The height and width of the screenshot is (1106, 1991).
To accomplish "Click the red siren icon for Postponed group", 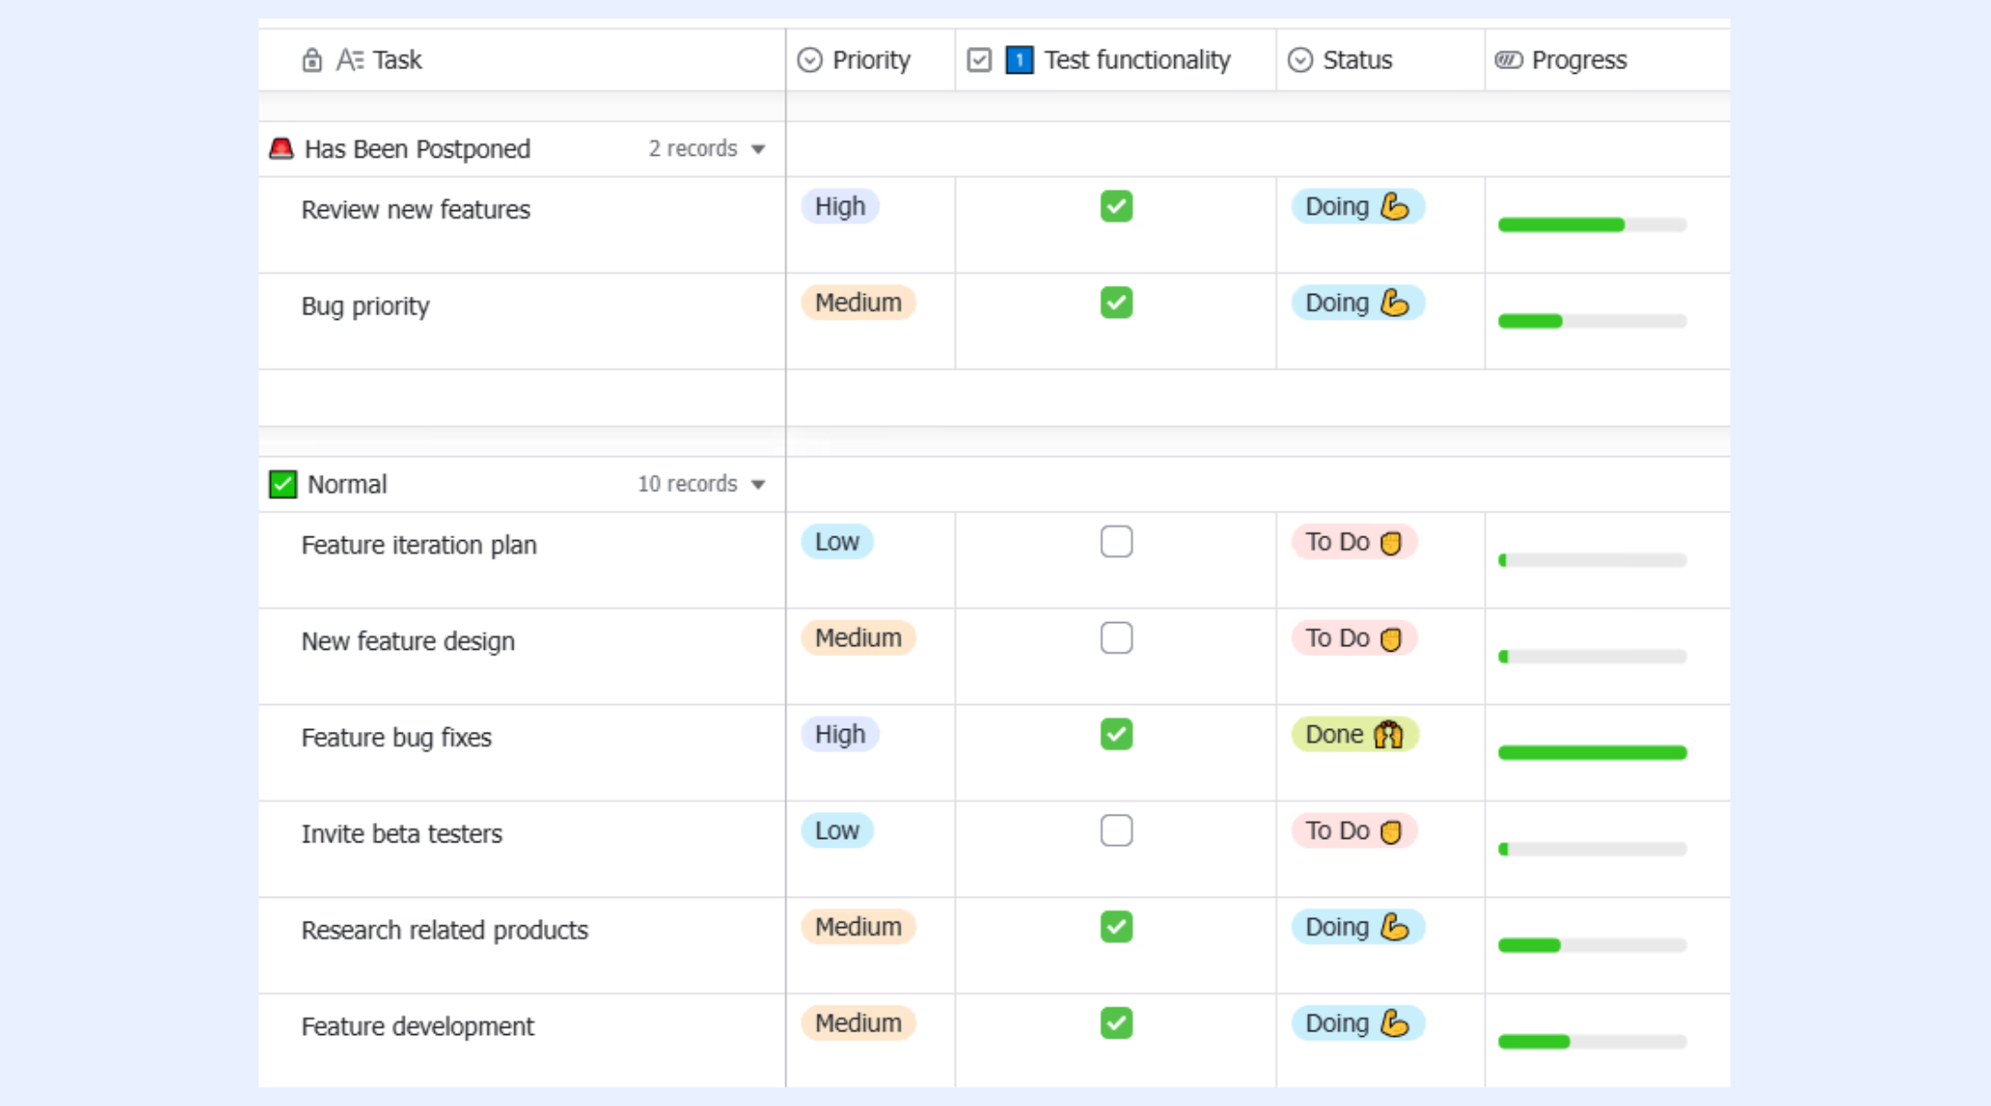I will [281, 148].
